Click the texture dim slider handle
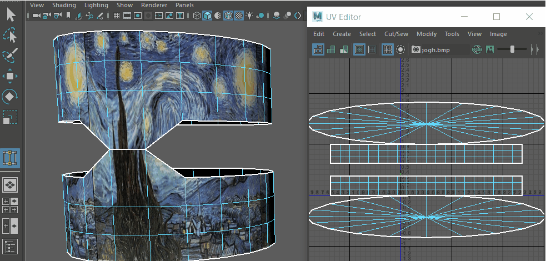The width and height of the screenshot is (546, 261). pos(512,49)
